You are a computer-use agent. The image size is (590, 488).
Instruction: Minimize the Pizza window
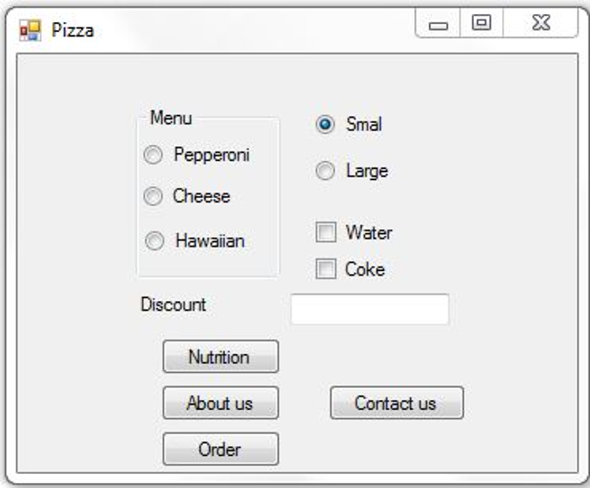tap(438, 23)
